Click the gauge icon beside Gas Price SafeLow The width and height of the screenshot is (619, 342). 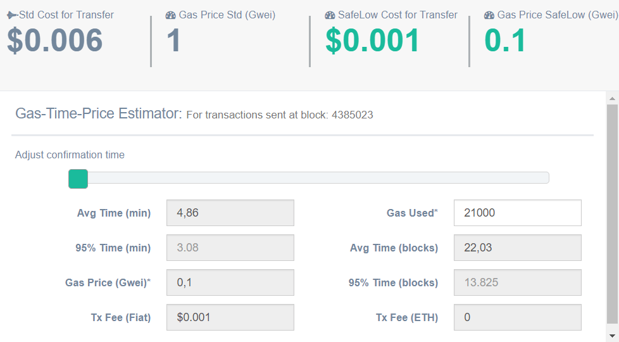click(489, 15)
